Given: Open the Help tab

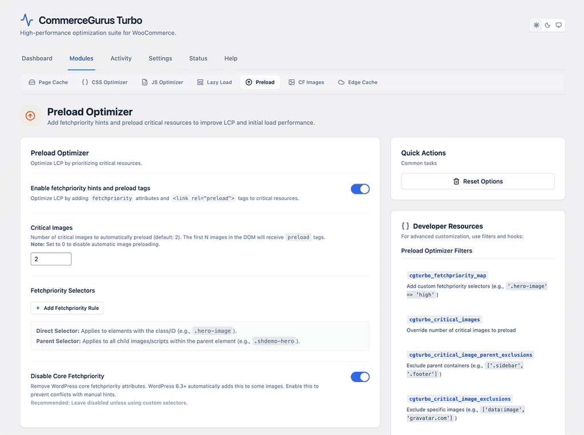Looking at the screenshot, I should click(230, 59).
